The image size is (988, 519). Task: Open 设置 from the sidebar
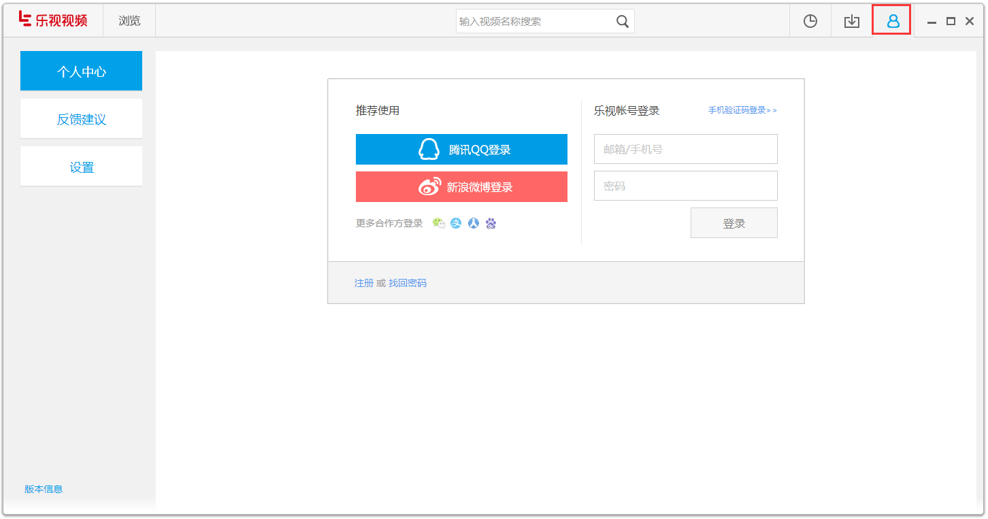(x=81, y=167)
